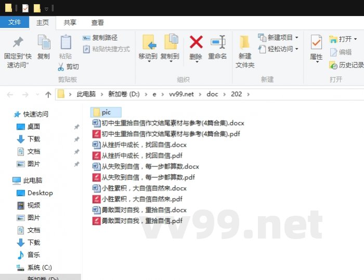Viewport: 364px width, 280px height.
Task: Click the Rename icon
Action: point(218,42)
